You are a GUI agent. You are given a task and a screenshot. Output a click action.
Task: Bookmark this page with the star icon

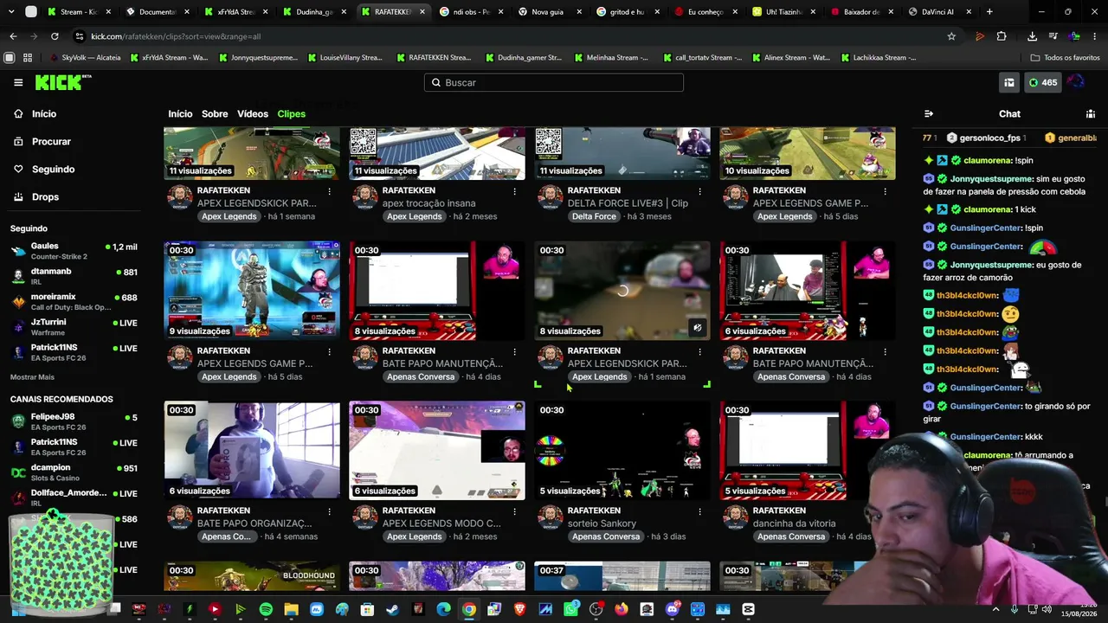951,36
